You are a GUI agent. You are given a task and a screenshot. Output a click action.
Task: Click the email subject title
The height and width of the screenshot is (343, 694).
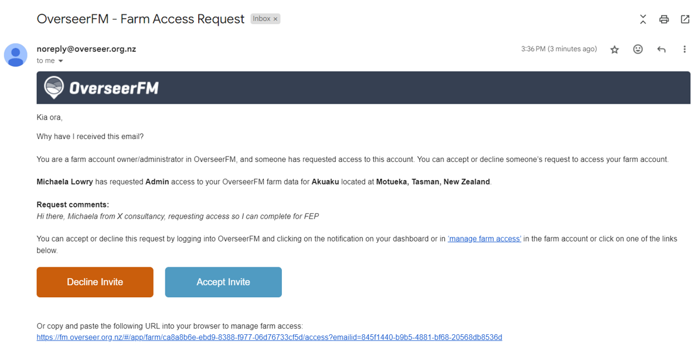coord(141,19)
